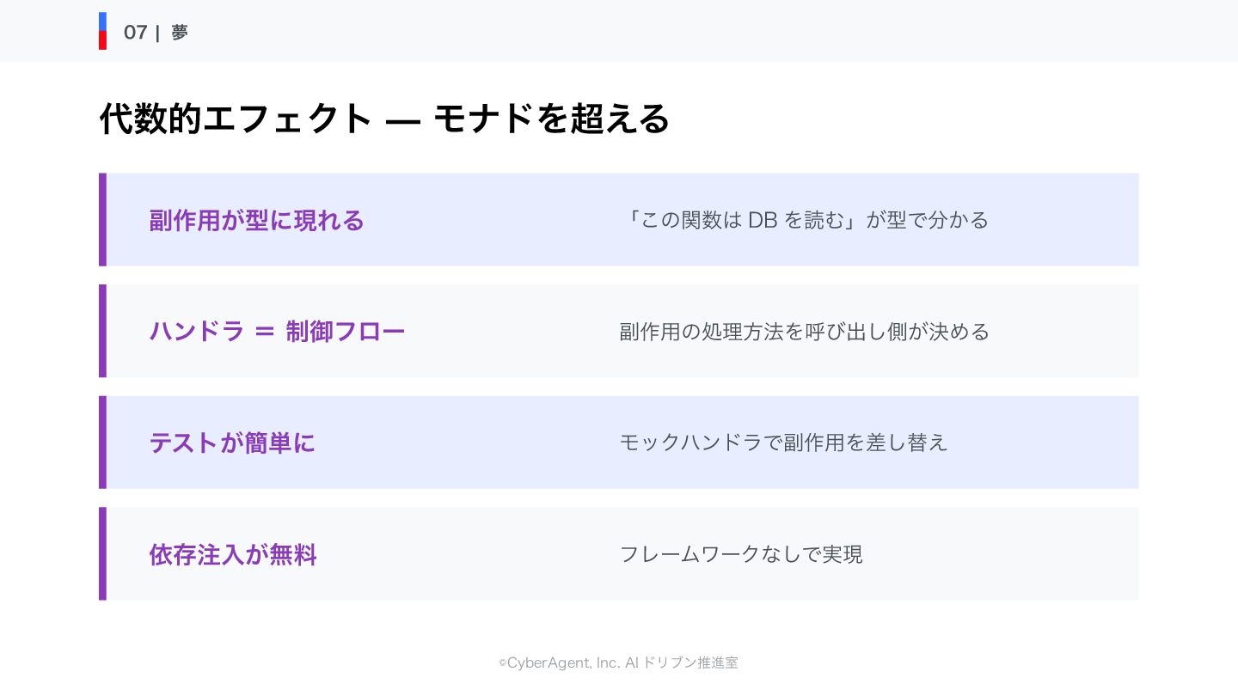
Task: Click the text フレームワークなしで実現
Action: [x=740, y=554]
